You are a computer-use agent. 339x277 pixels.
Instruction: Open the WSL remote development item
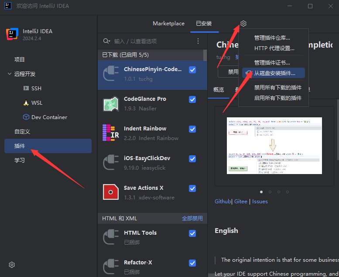click(x=37, y=103)
